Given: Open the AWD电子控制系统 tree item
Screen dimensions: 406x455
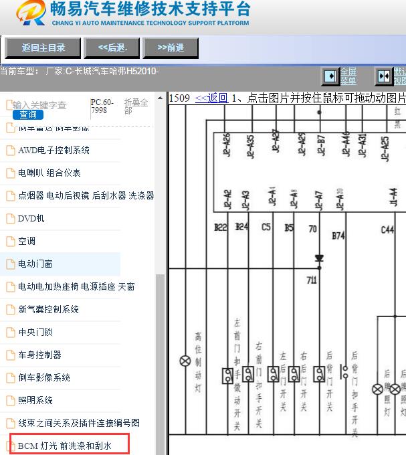Looking at the screenshot, I should [54, 151].
